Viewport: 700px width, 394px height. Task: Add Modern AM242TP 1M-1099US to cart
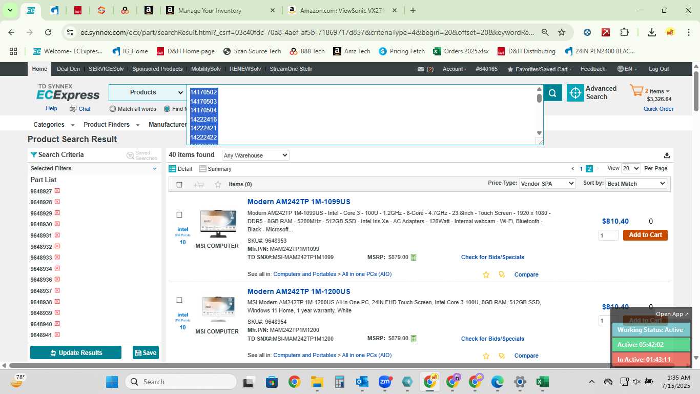pos(645,235)
